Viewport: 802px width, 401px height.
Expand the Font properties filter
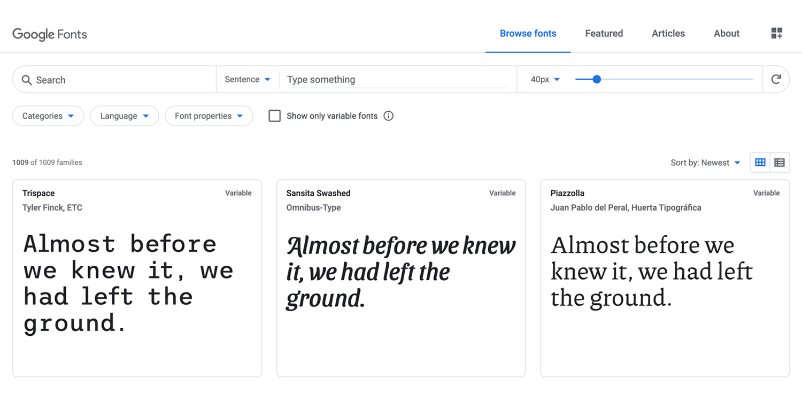click(209, 116)
